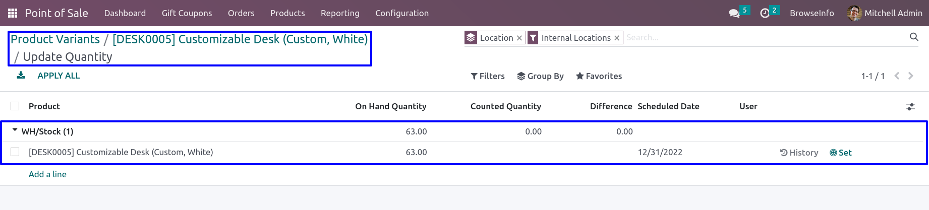Click the download export icon
This screenshot has width=929, height=210.
pos(21,76)
